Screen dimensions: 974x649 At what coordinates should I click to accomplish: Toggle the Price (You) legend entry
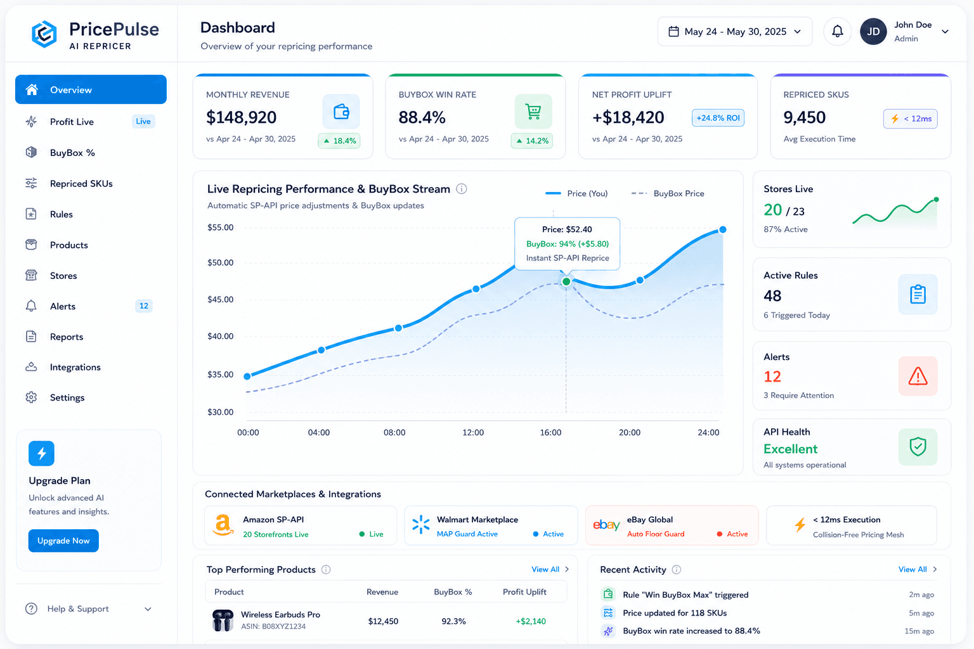coord(576,193)
